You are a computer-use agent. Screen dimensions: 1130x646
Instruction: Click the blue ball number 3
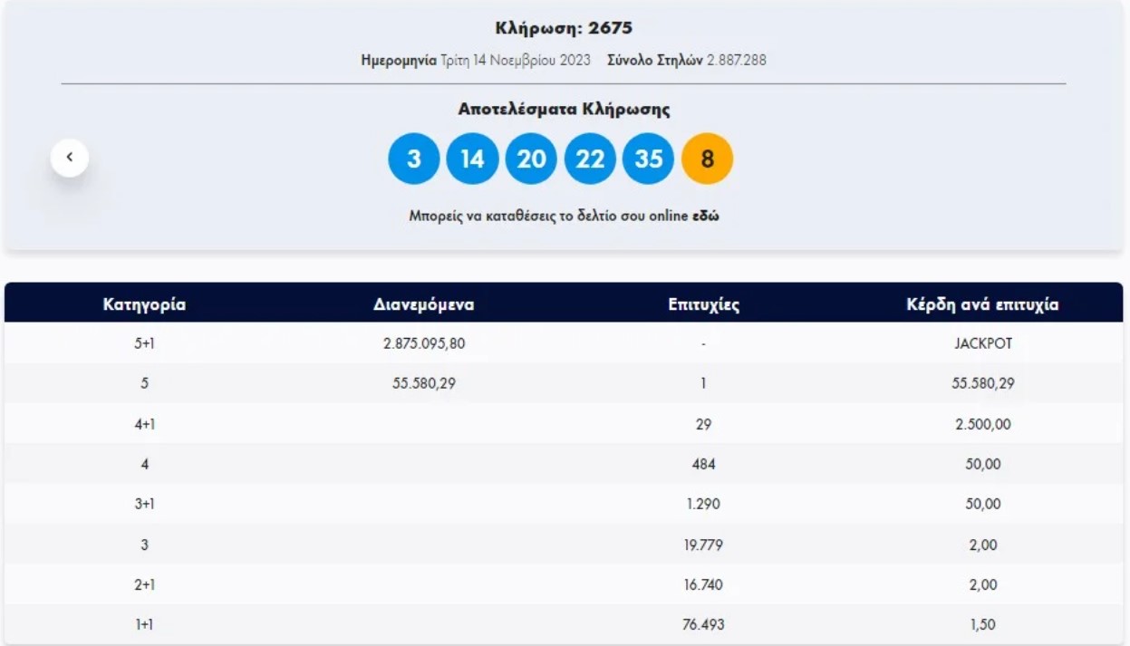click(x=413, y=159)
